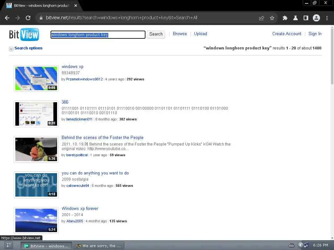334x250 pixels.
Task: Click the browser forward arrow
Action: coord(18,18)
